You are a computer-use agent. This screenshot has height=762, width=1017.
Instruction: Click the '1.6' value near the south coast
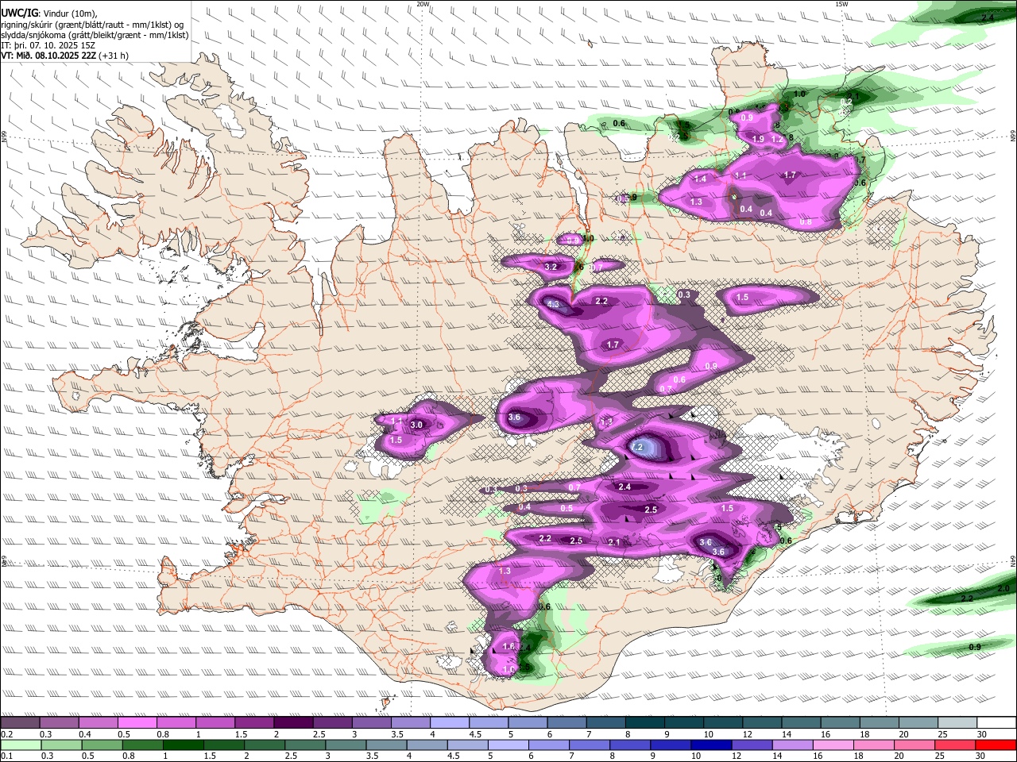click(x=509, y=647)
